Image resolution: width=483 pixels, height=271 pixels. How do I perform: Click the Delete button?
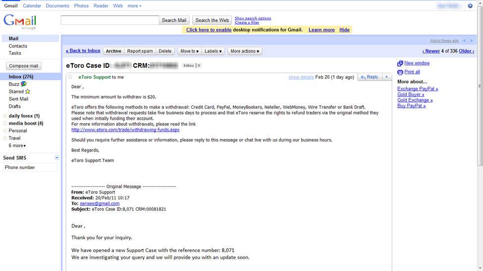(x=165, y=51)
